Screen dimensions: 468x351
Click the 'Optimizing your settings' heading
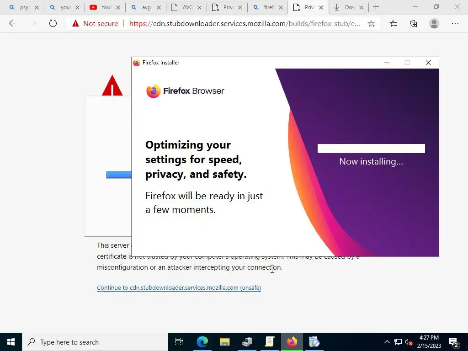196,160
